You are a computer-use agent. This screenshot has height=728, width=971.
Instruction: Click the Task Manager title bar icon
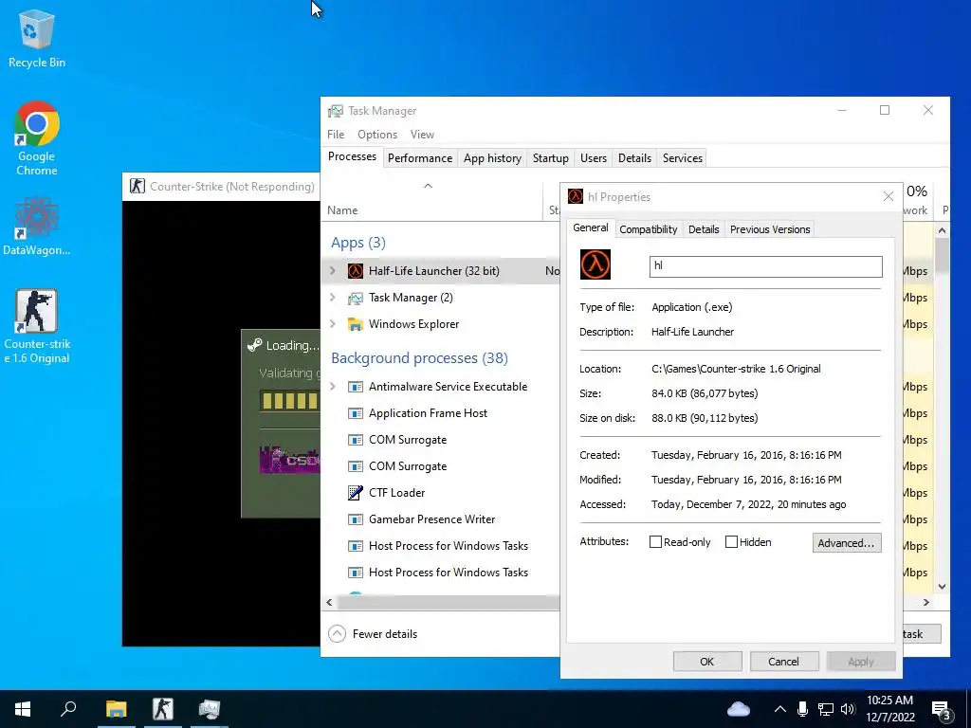pos(335,111)
